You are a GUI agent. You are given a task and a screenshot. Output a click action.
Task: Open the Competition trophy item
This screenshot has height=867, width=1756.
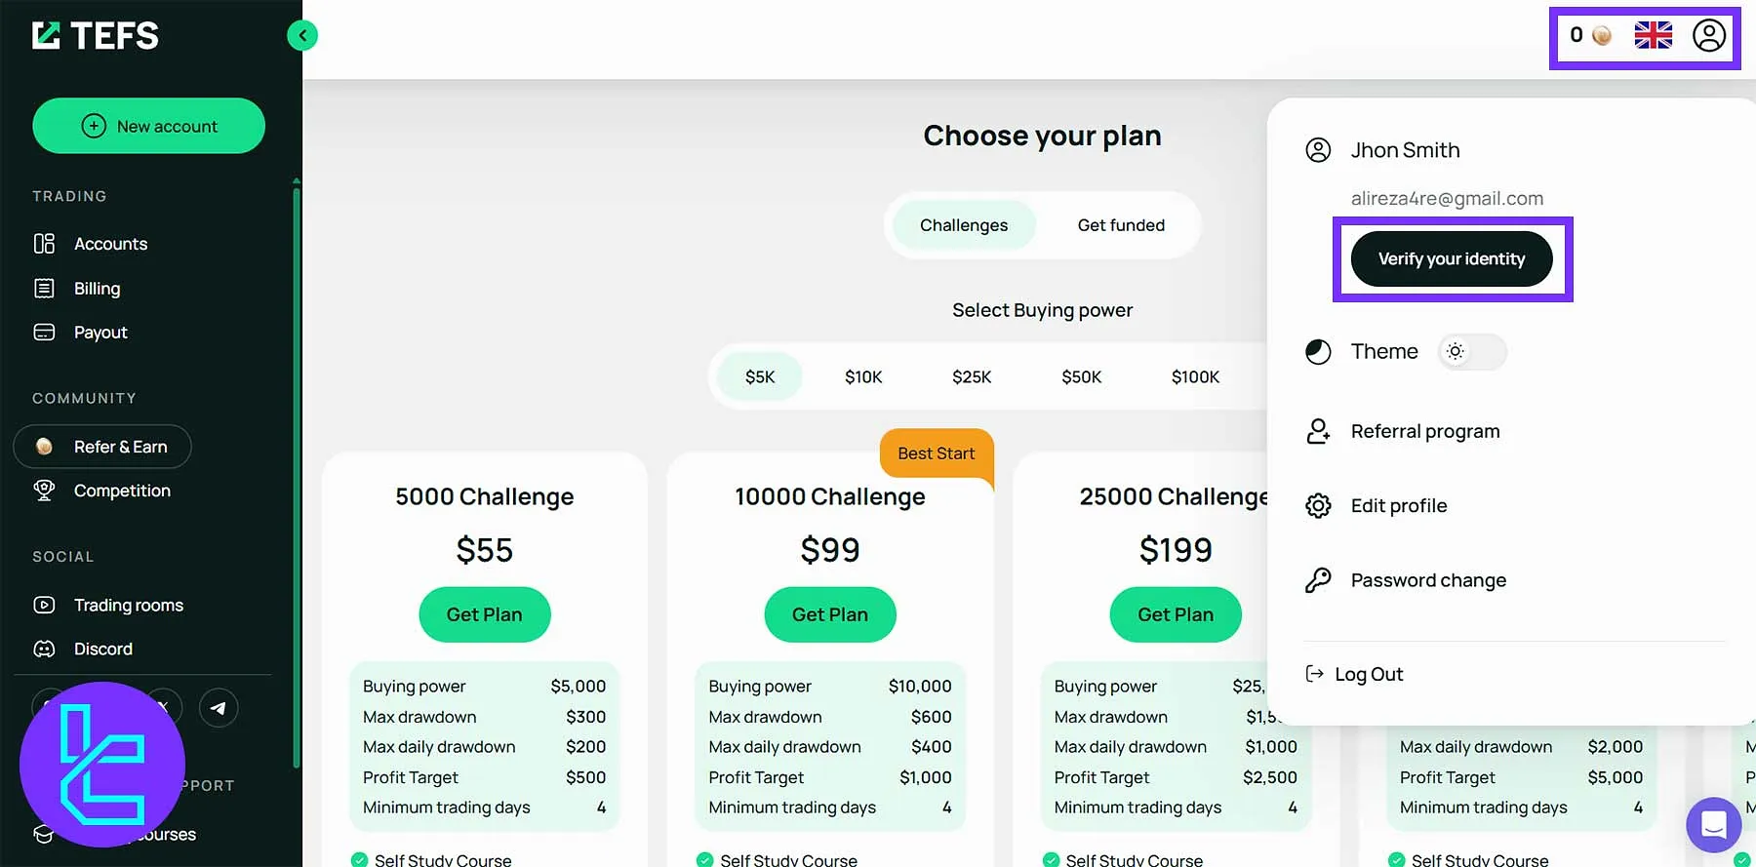point(122,491)
